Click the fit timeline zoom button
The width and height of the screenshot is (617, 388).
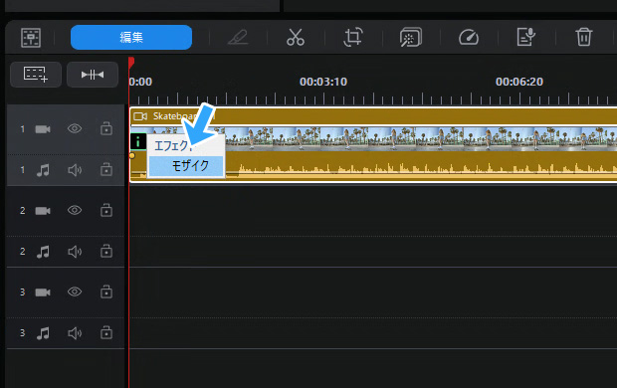pos(93,75)
